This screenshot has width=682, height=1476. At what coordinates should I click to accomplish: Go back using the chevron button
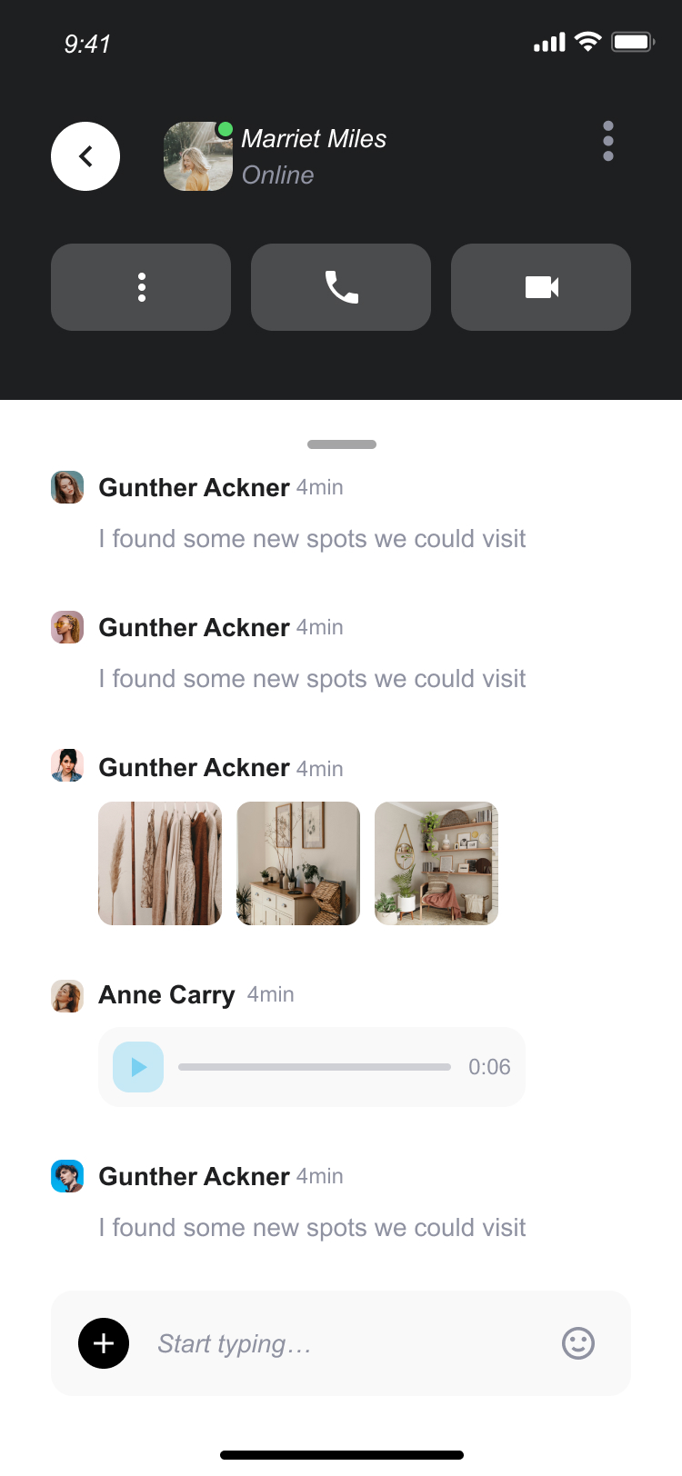click(x=85, y=156)
